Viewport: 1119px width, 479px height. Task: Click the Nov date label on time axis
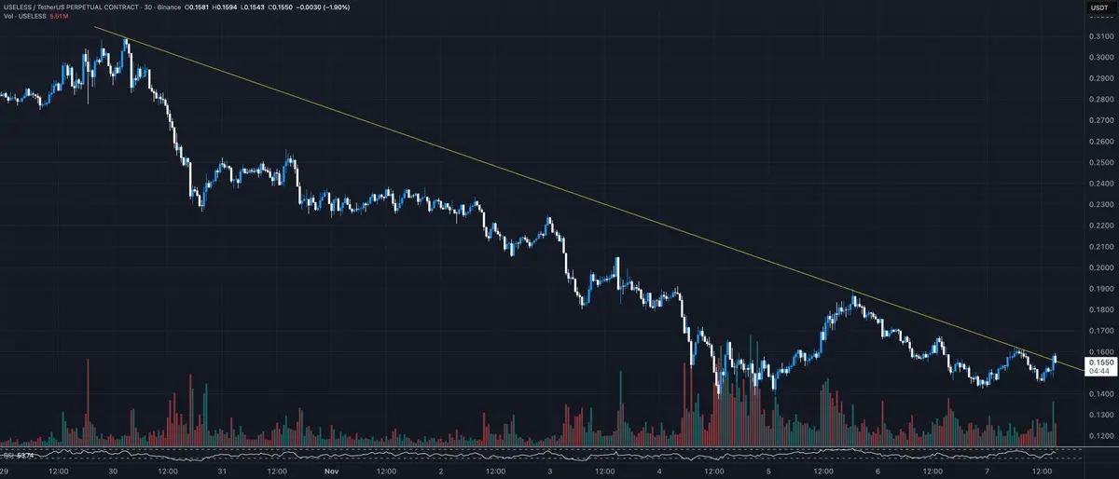[331, 472]
